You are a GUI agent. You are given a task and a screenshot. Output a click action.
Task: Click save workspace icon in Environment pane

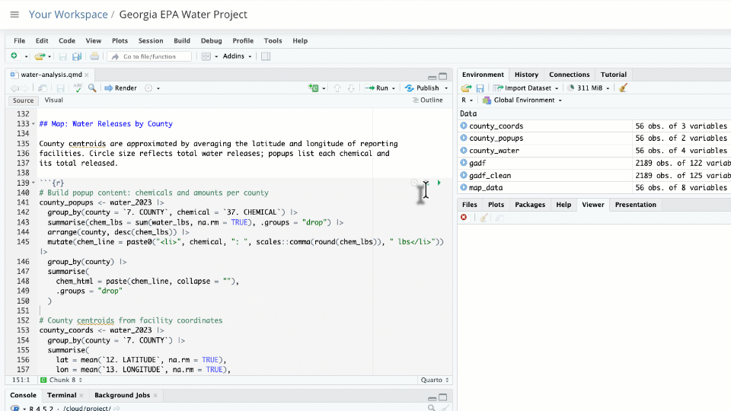click(480, 88)
